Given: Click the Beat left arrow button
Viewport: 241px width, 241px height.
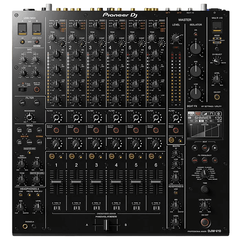Looking at the screenshot, I should point(195,148).
